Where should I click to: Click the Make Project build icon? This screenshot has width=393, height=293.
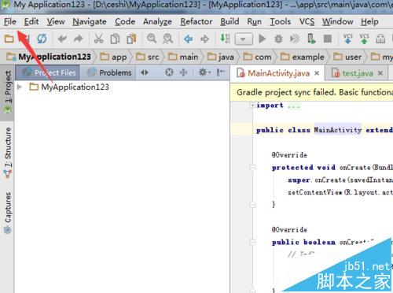click(x=225, y=39)
